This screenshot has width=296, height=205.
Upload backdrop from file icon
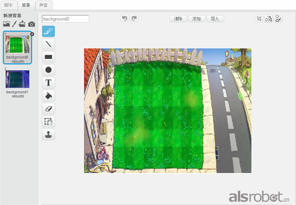pos(22,24)
